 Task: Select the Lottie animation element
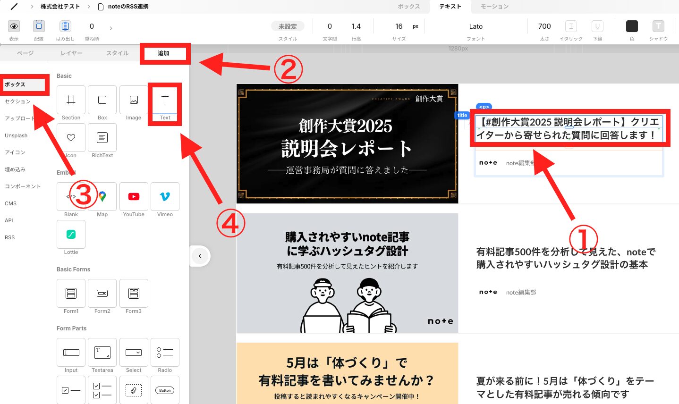pos(71,235)
